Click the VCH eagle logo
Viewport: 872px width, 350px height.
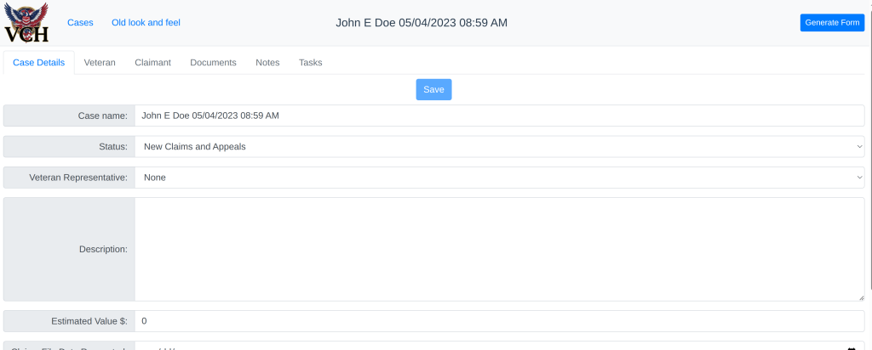coord(26,23)
